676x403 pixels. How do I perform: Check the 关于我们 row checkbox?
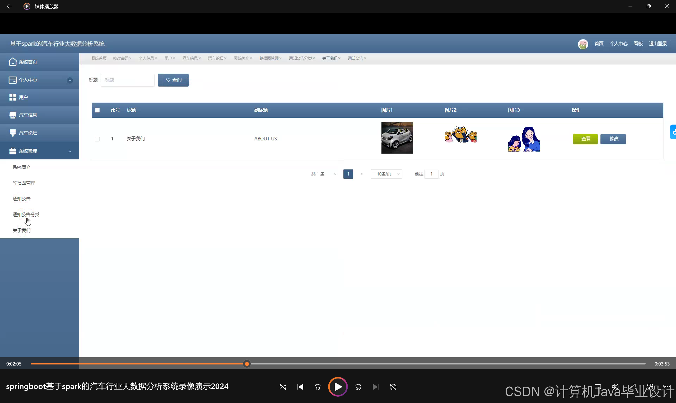(x=97, y=139)
